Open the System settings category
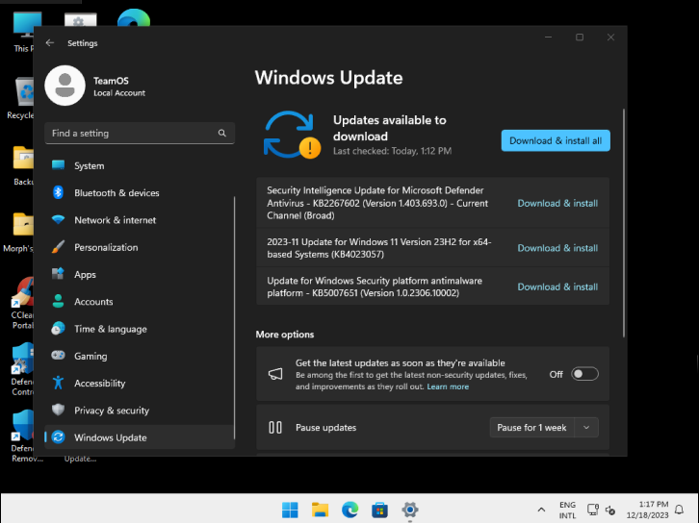 tap(140, 165)
